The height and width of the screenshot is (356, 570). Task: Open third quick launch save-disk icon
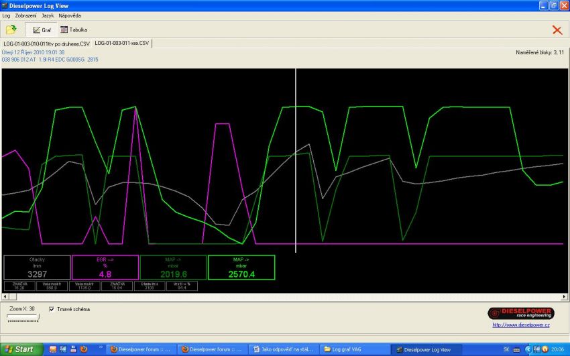click(74, 349)
